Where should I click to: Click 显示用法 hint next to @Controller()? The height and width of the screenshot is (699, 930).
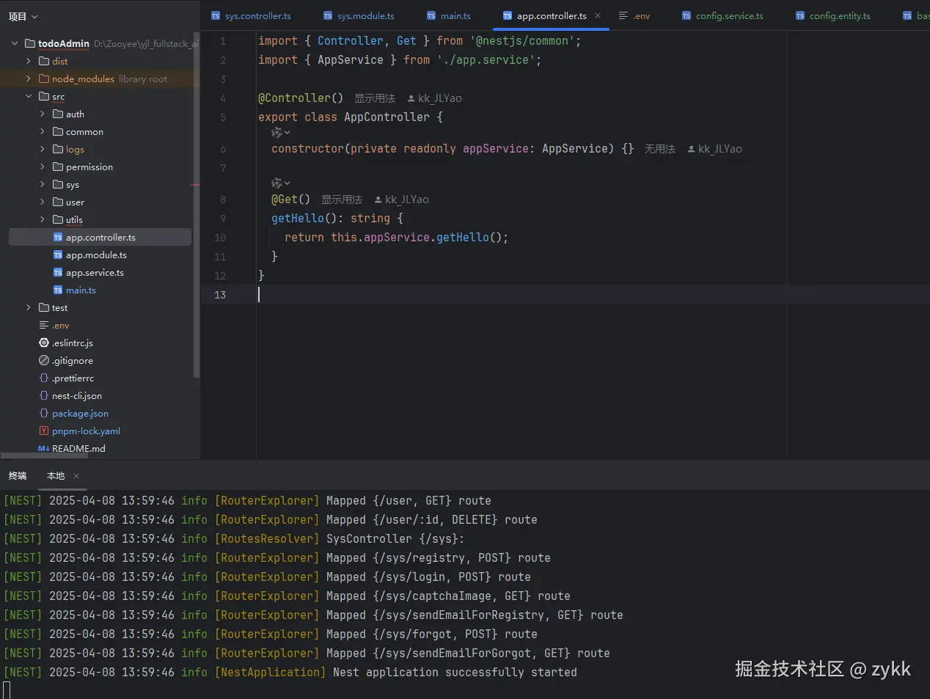[x=374, y=98]
